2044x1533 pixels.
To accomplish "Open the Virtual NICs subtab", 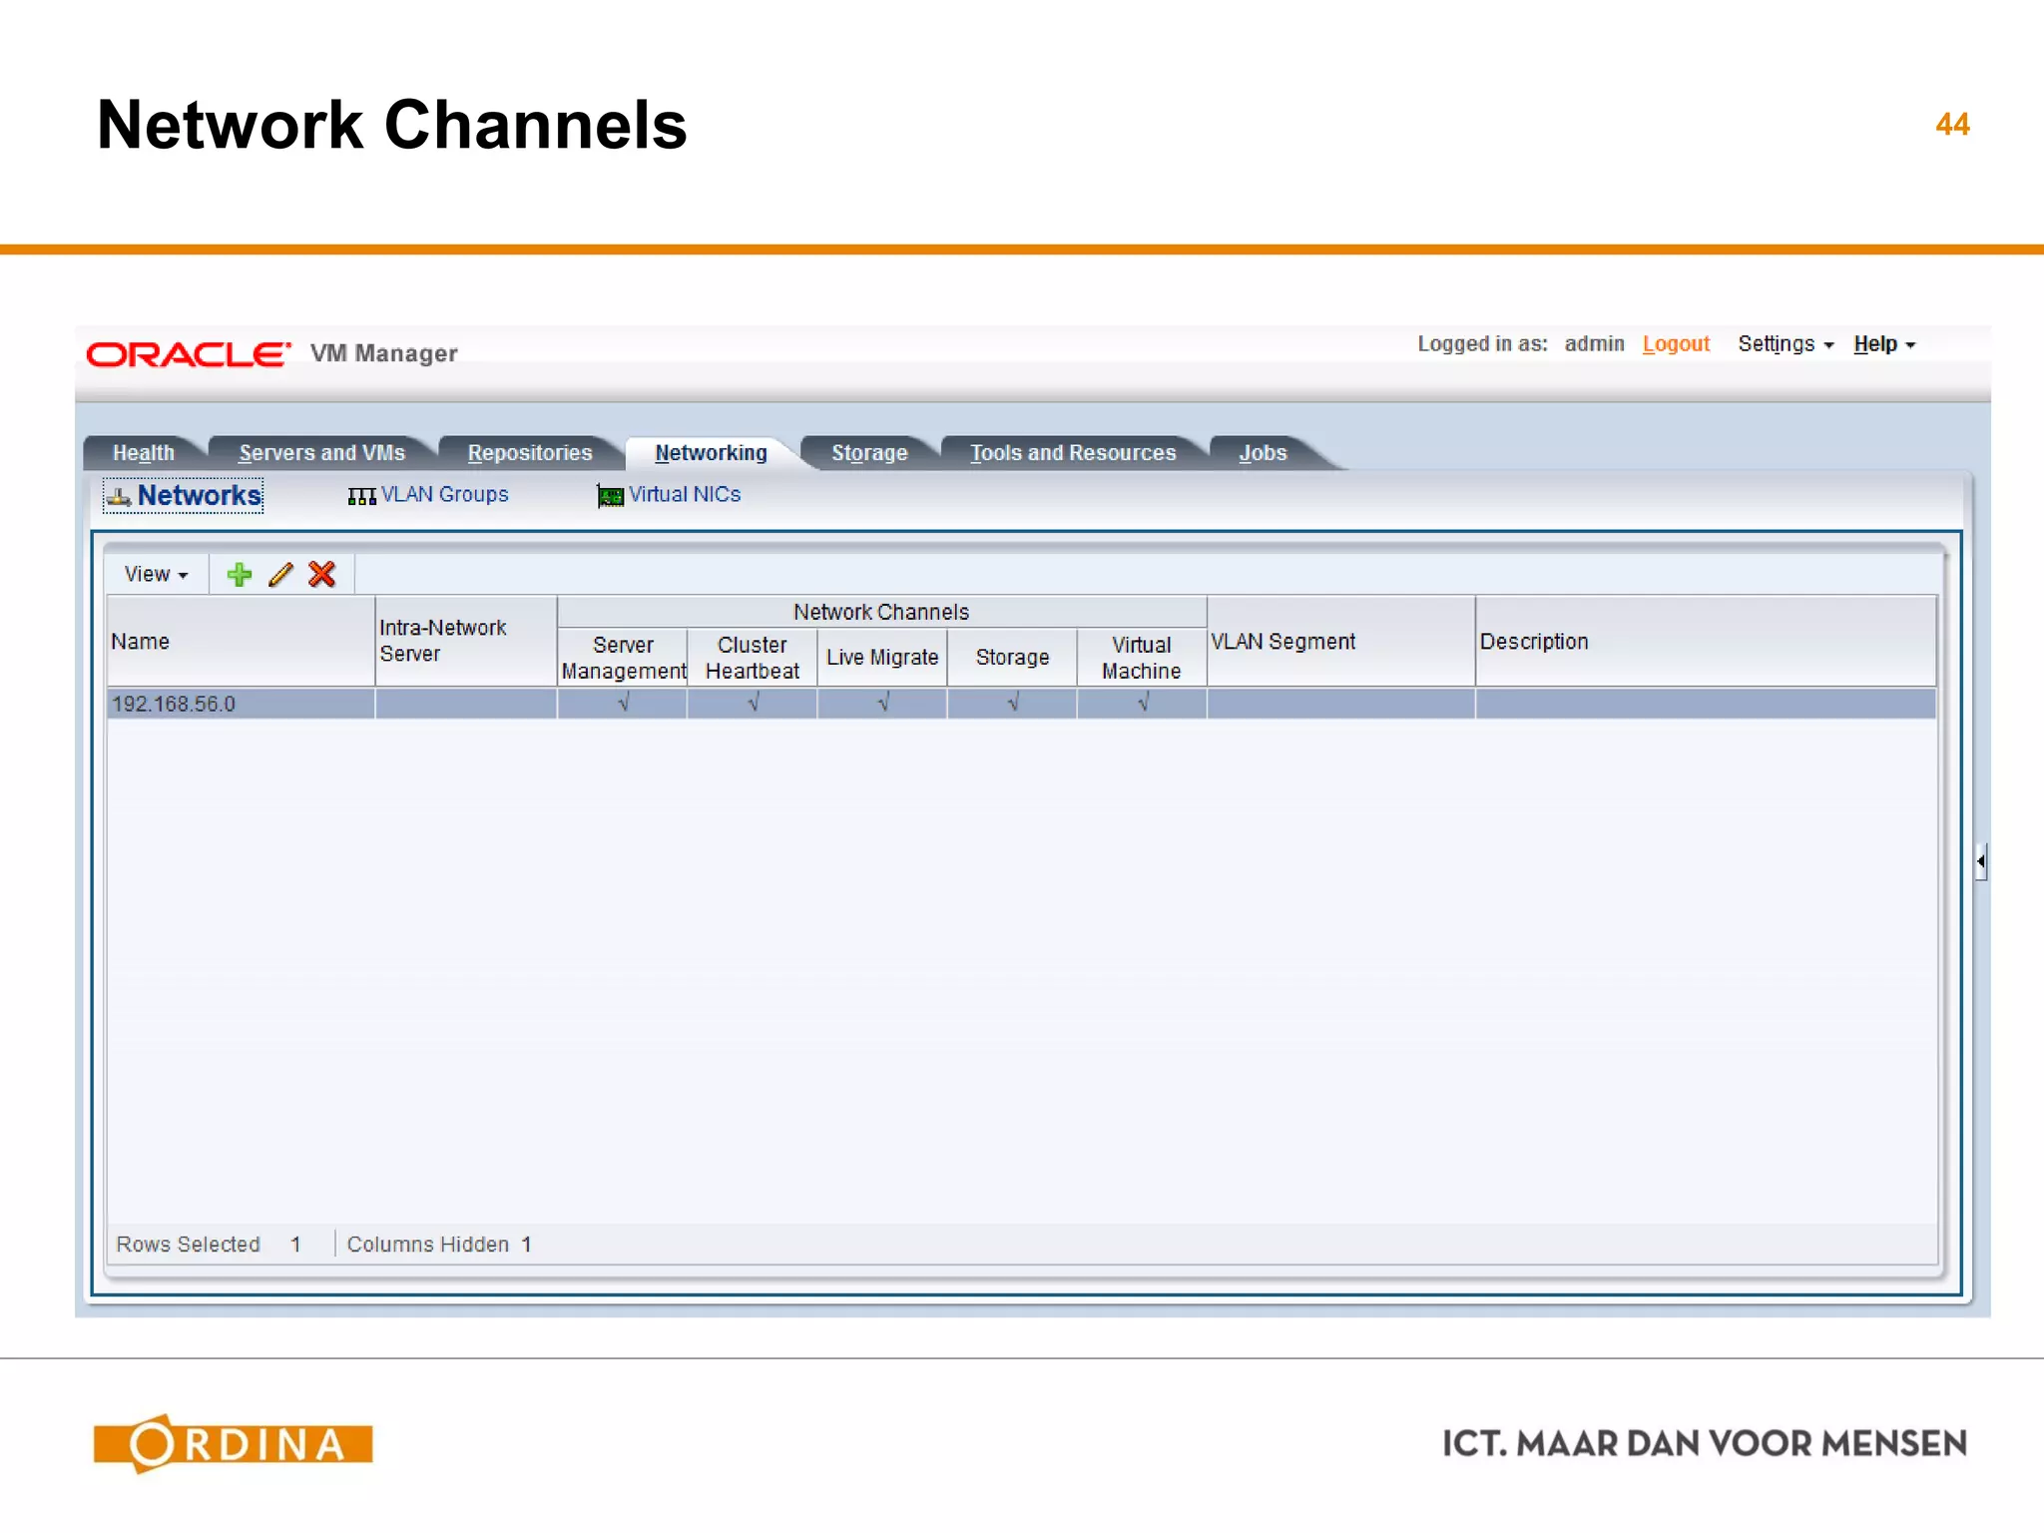I will click(x=669, y=495).
